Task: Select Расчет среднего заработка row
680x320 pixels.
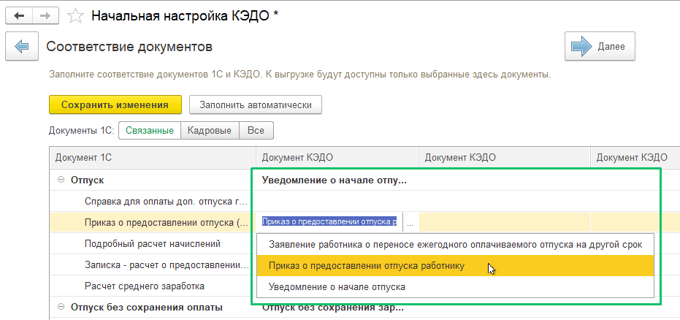Action: 153,286
